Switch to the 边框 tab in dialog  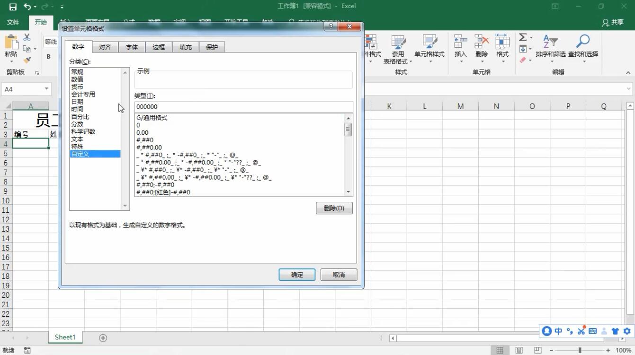click(x=159, y=47)
